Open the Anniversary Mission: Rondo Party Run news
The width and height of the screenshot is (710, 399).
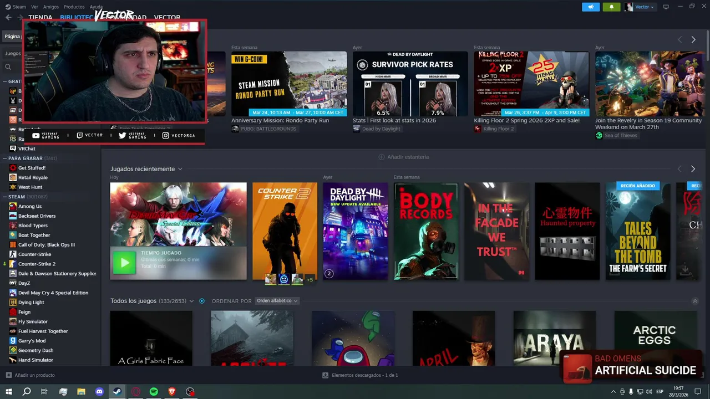[x=289, y=84]
